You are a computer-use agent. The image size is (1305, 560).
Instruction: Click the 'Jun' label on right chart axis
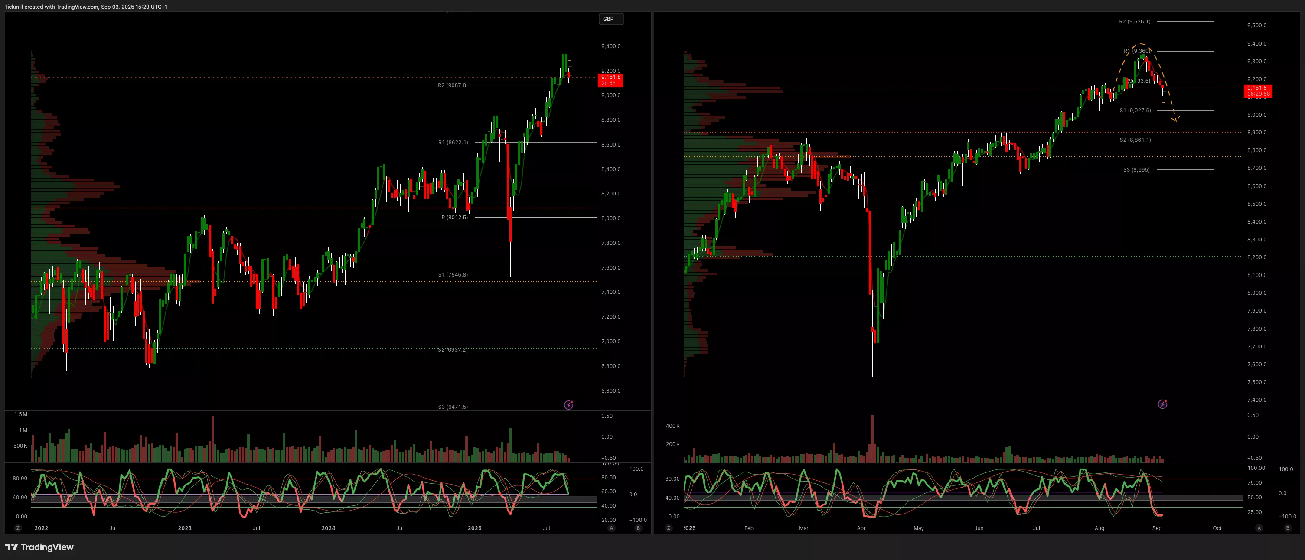[x=979, y=528]
